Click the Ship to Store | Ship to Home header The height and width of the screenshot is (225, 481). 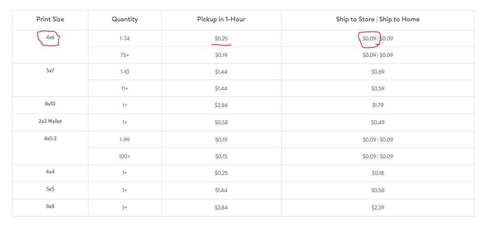point(378,19)
